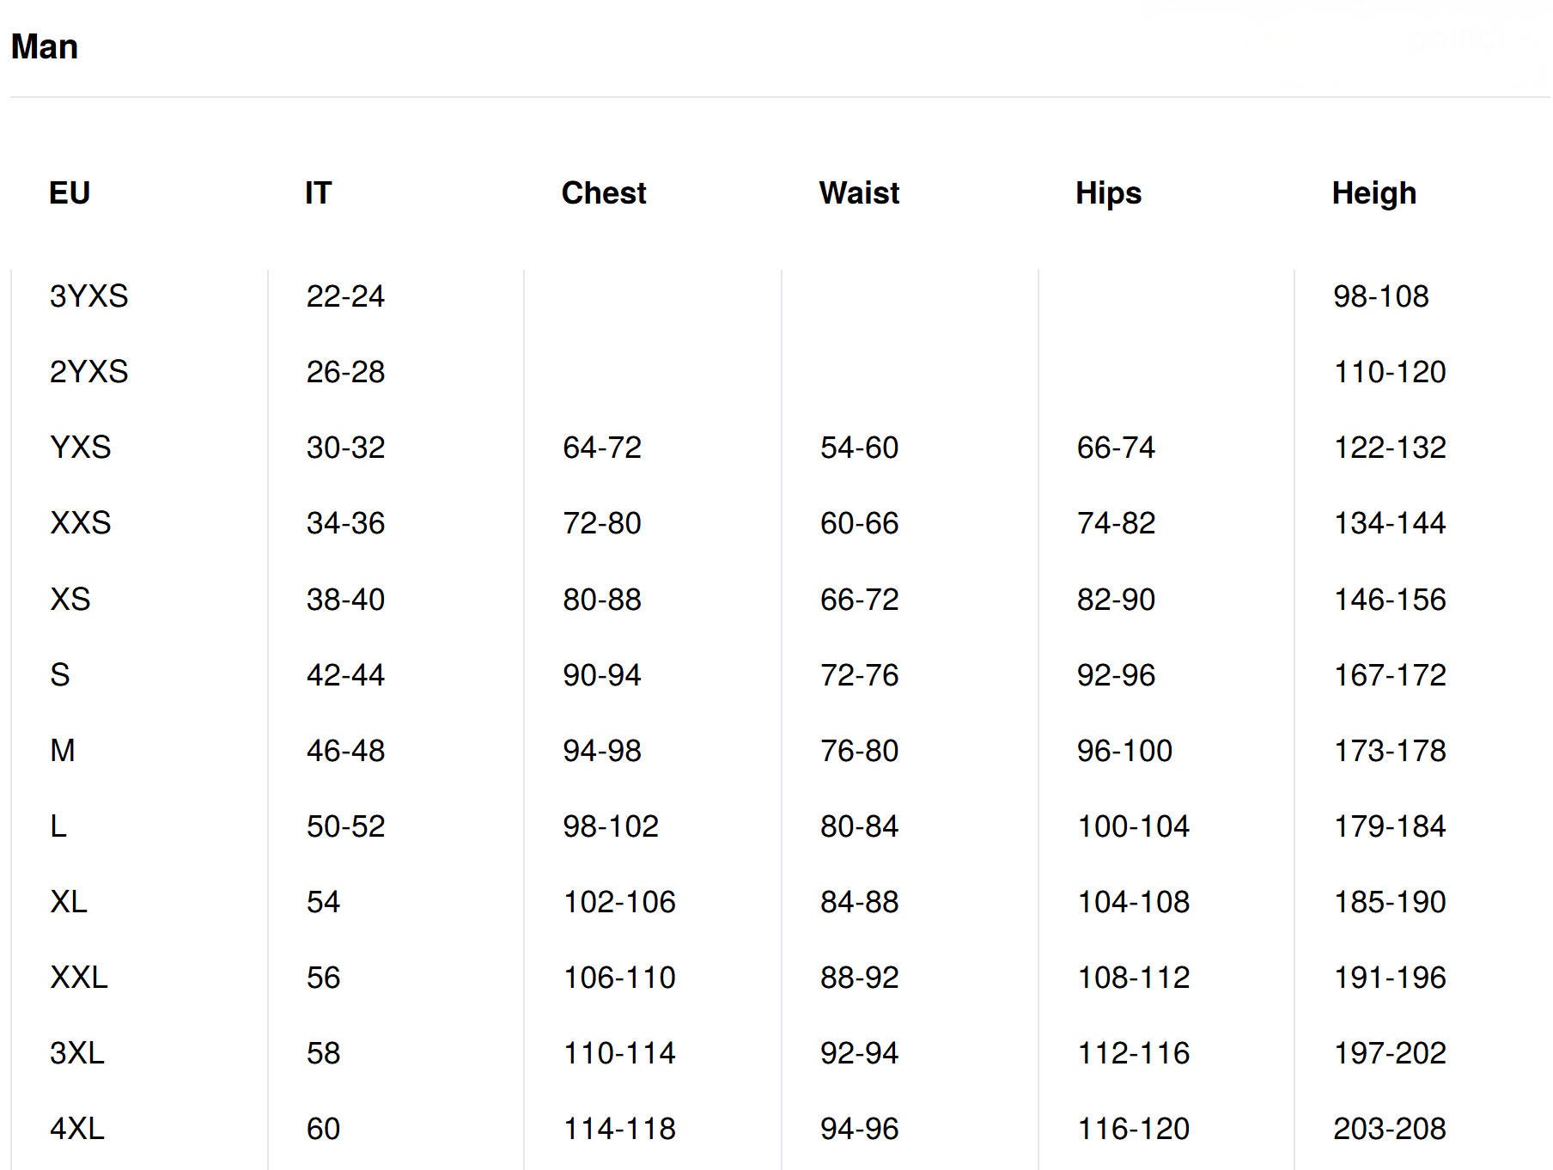
Task: Click the Chest column header
Action: [x=604, y=193]
